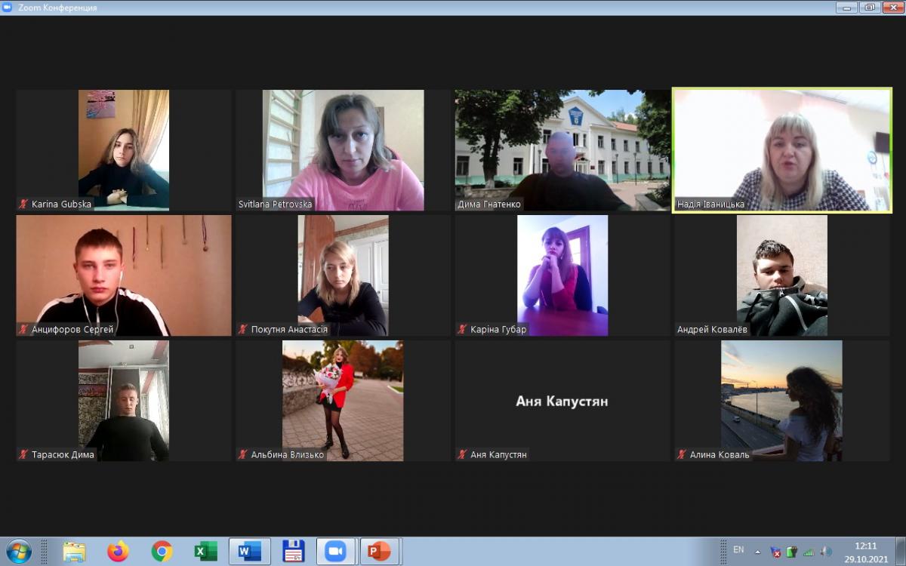Restore down the Zoom conference window
The image size is (906, 566).
click(x=868, y=8)
